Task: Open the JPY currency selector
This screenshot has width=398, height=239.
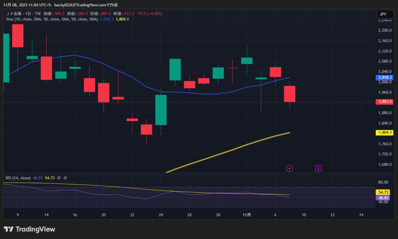Action: point(383,14)
